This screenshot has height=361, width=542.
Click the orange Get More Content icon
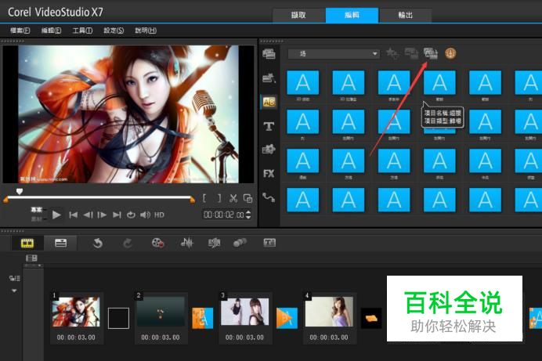tap(450, 53)
